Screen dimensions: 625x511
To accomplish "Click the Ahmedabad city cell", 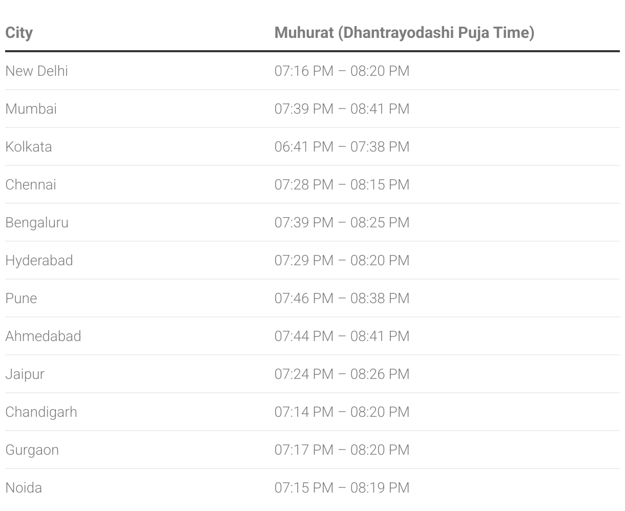I will coord(43,336).
